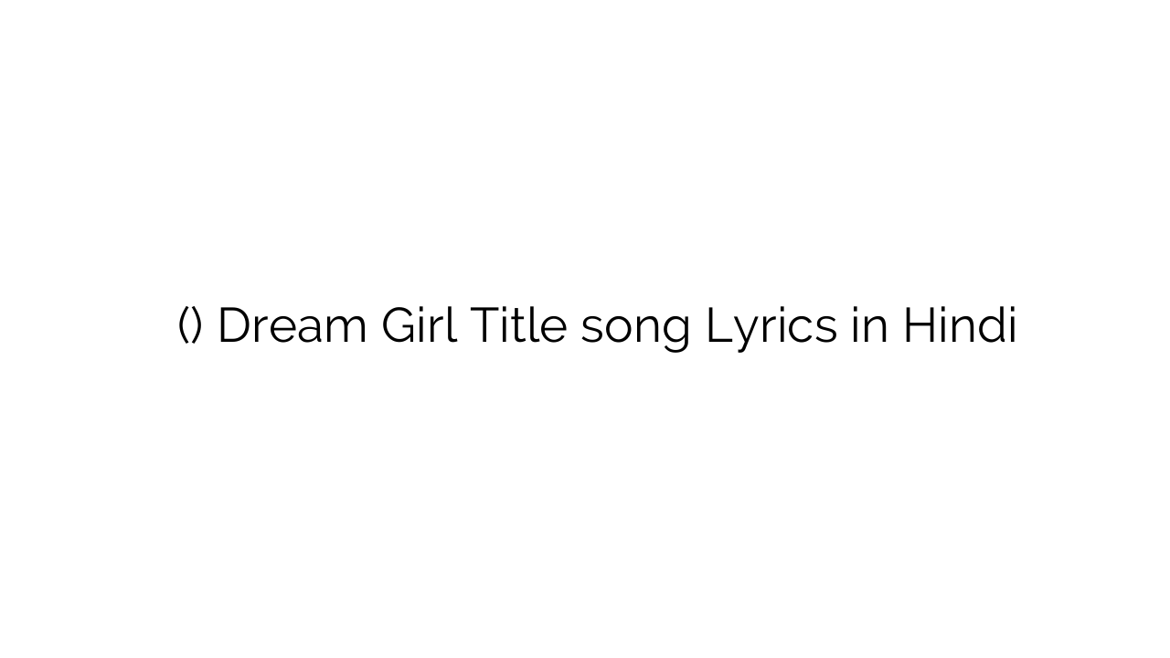Click the capital H of "Hindi"
This screenshot has width=1170, height=658.
920,325
